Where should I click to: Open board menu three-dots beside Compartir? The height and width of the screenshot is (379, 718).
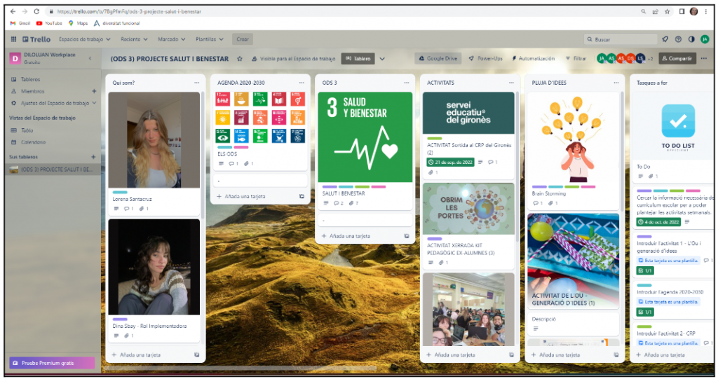pos(704,59)
